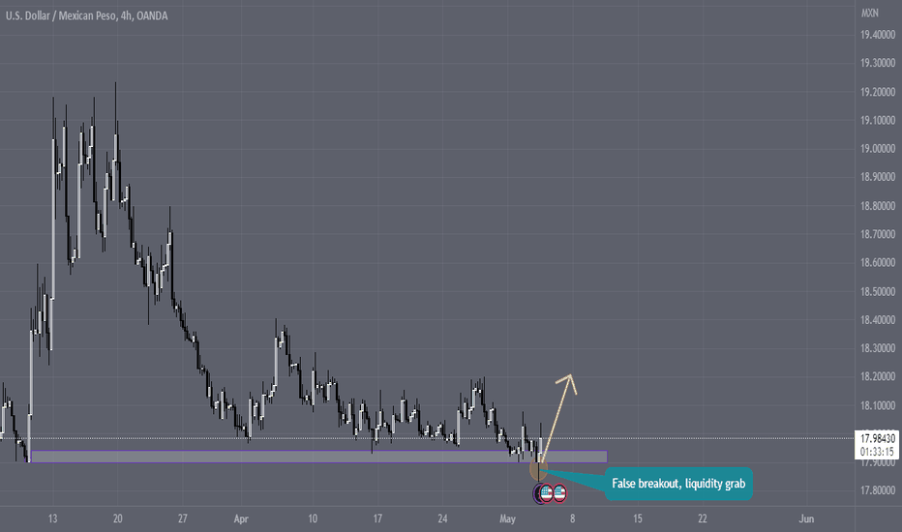This screenshot has width=902, height=532.
Task: Click the '22' date label on time axis
Action: (x=703, y=518)
